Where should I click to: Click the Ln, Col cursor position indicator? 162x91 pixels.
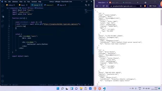point(43,85)
